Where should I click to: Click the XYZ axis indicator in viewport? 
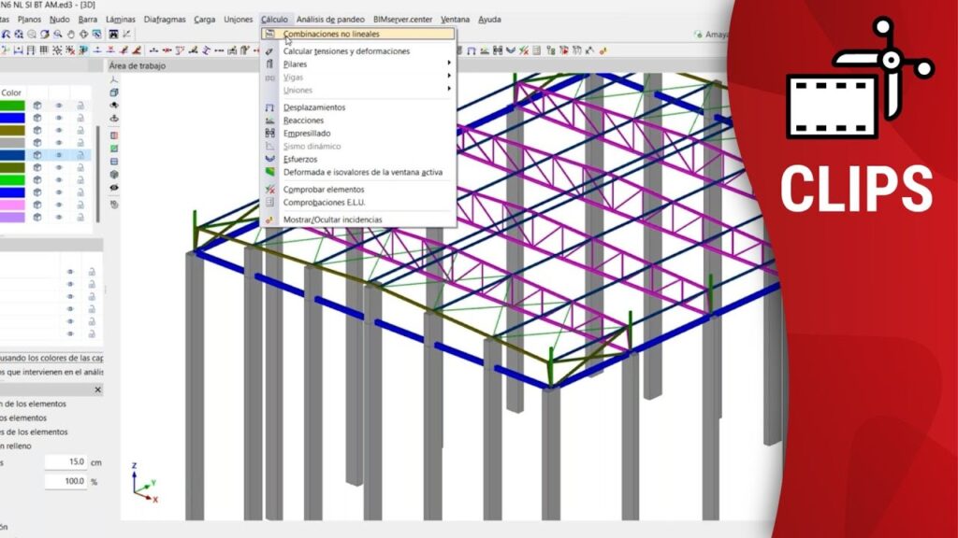pyautogui.click(x=142, y=485)
